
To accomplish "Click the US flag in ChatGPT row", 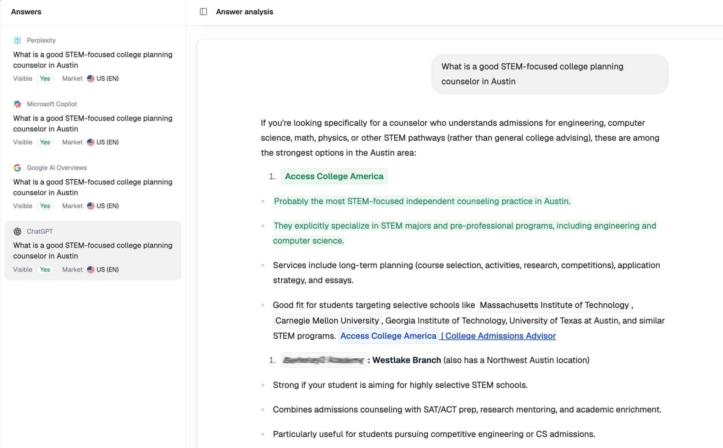I will (x=91, y=270).
